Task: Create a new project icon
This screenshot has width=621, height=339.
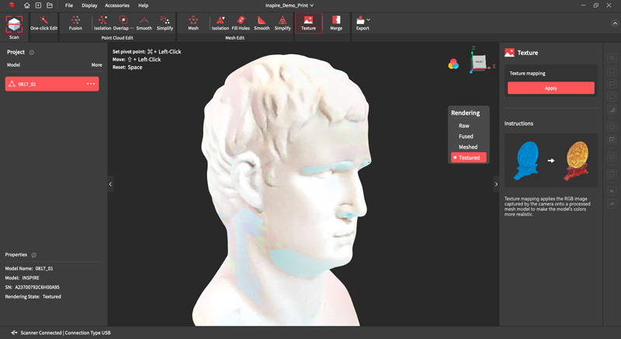Action: [x=38, y=5]
